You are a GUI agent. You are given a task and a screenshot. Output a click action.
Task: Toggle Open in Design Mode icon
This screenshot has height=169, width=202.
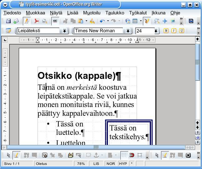70,155
